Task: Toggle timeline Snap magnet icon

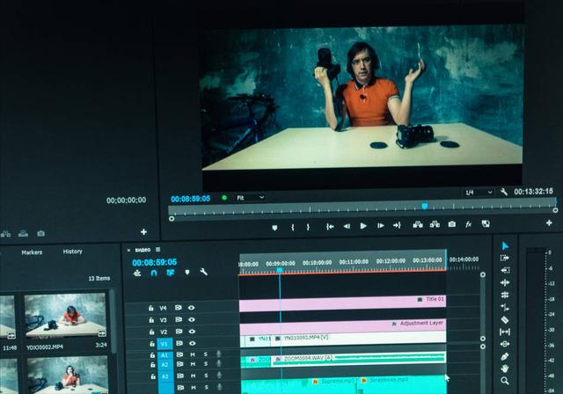Action: click(154, 273)
